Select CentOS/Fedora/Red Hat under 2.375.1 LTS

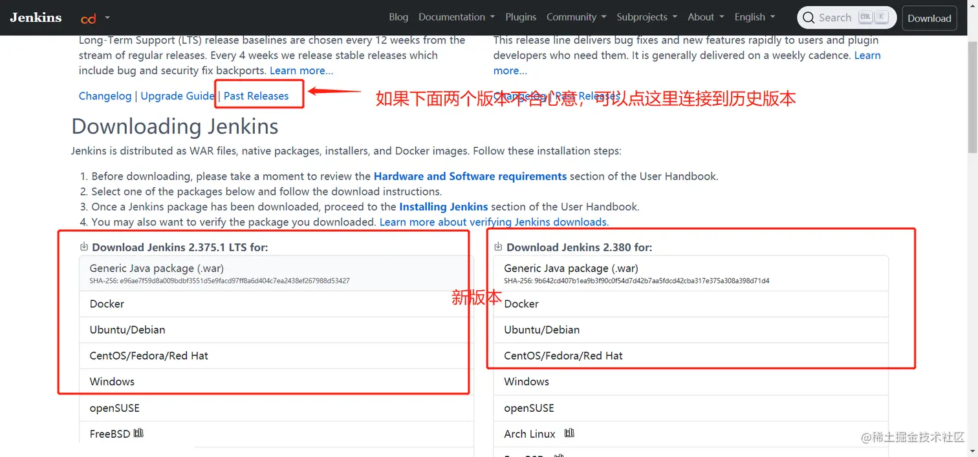[x=276, y=356]
